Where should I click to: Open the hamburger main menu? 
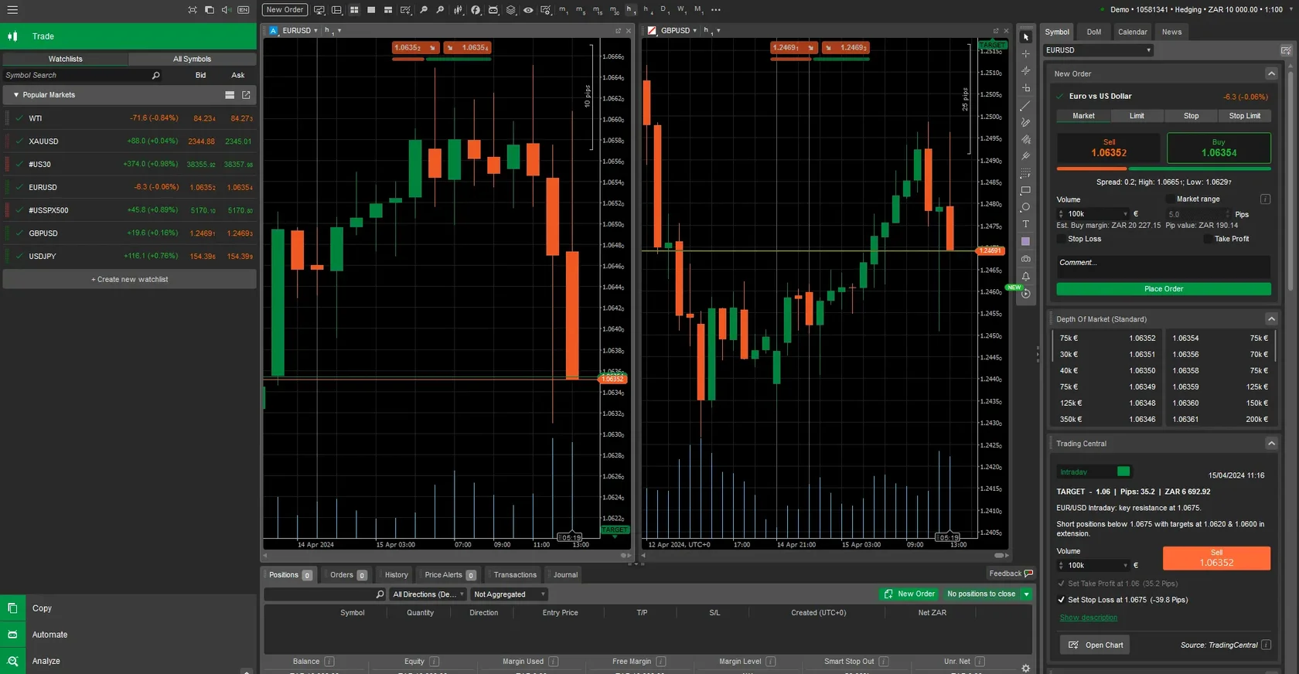click(12, 10)
